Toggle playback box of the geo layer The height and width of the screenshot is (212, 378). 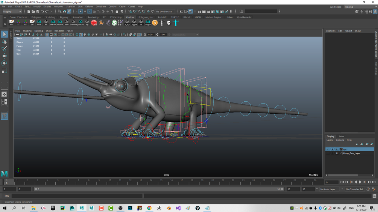332,149
